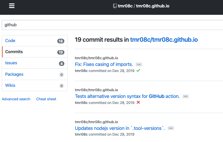Open Advanced search link

tap(16, 99)
